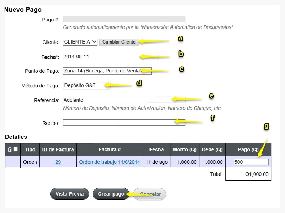Click the Fecha column header in table
Viewport: 285px width, 213px height.
pos(157,149)
